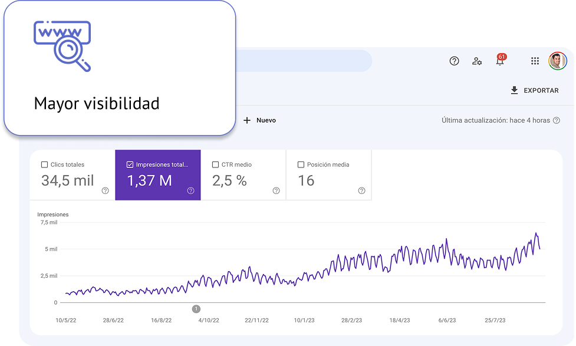Enable the CTR medio checkbox

[216, 164]
